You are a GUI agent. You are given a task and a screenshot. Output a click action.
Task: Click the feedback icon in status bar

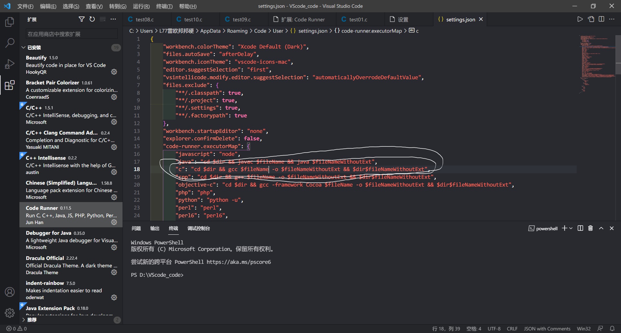pos(600,328)
